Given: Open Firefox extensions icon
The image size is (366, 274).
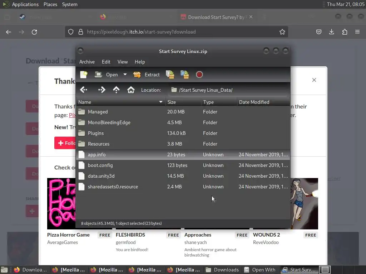Looking at the screenshot, I should 345,32.
